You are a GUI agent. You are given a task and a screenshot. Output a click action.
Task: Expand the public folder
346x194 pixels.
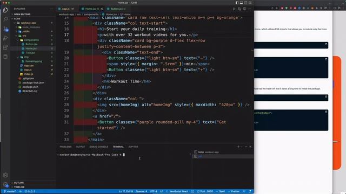point(26,31)
